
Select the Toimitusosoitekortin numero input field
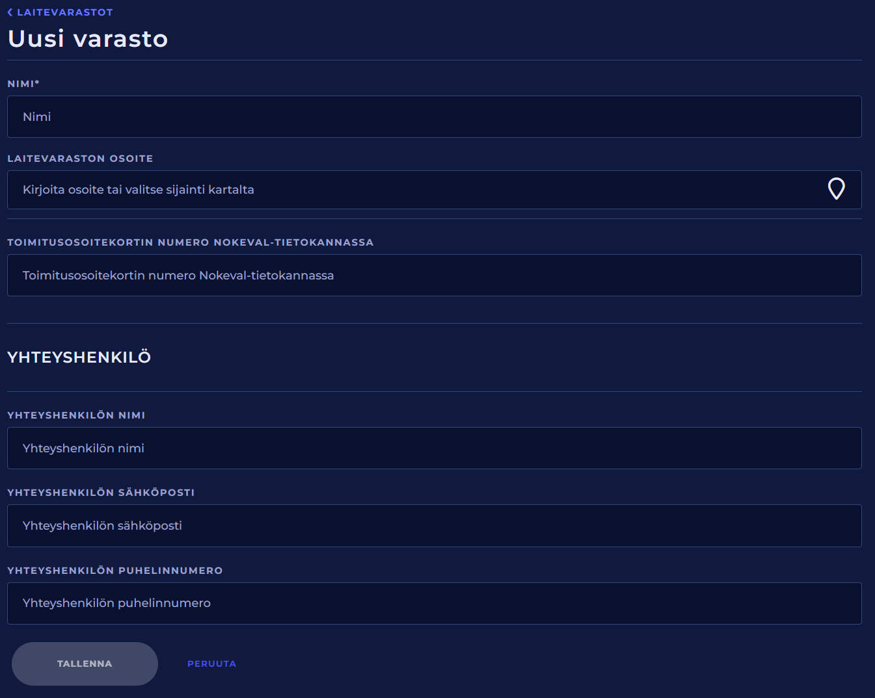point(434,276)
